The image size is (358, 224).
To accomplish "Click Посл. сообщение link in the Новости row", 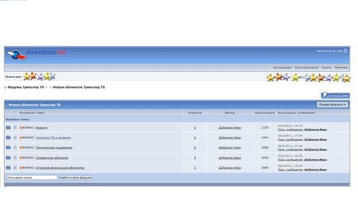I will pos(290,129).
